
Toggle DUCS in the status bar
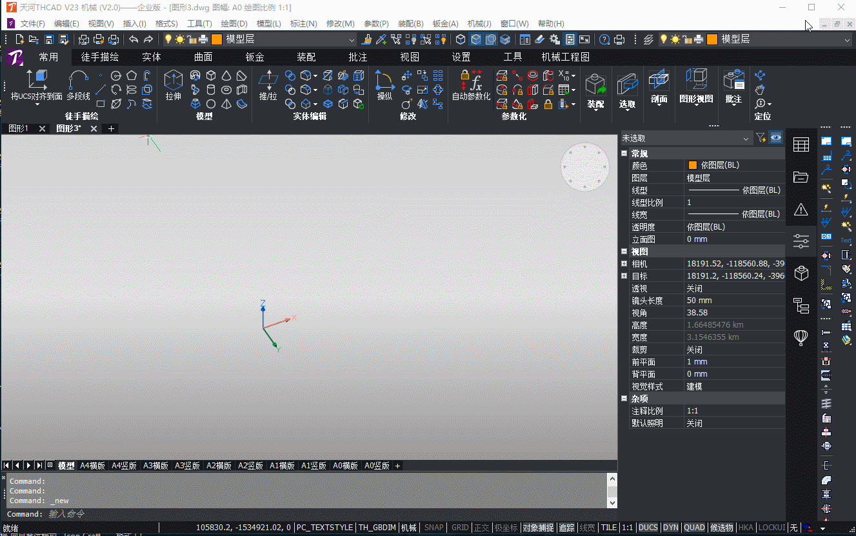(648, 528)
